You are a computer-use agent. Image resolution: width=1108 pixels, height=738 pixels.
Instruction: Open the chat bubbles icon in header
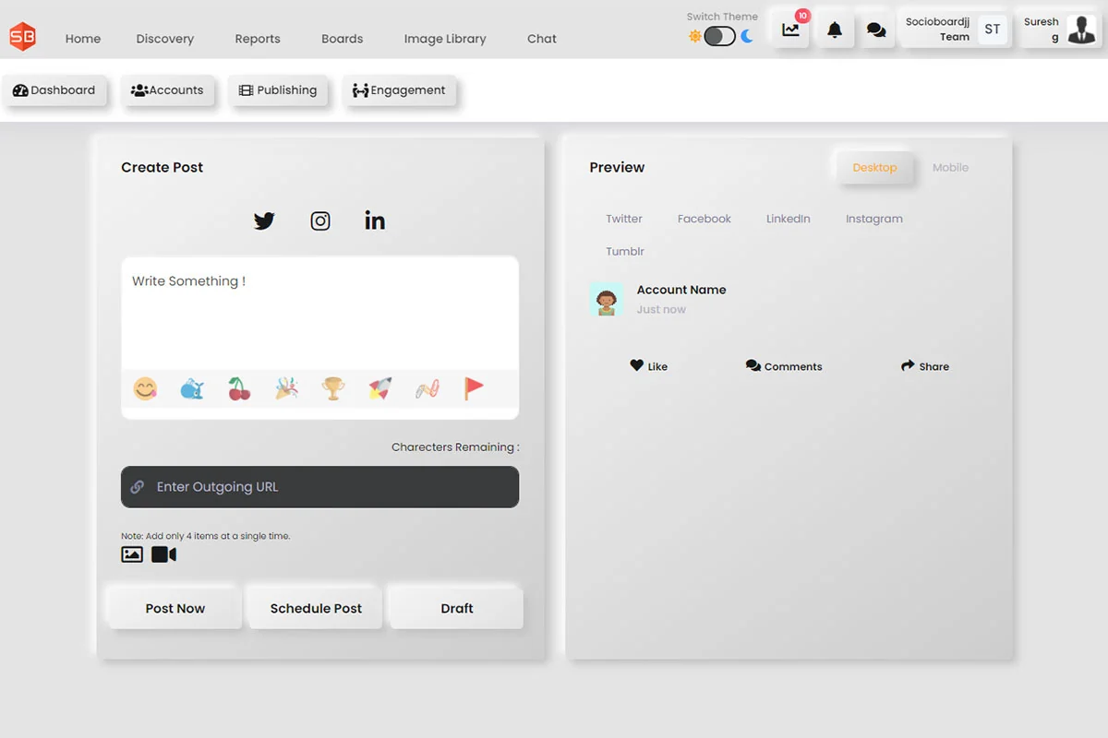[x=876, y=30]
